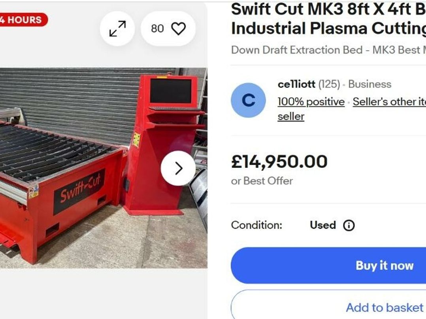This screenshot has height=319, width=426.
Task: Click the £14,950.00 price
Action: pos(279,161)
